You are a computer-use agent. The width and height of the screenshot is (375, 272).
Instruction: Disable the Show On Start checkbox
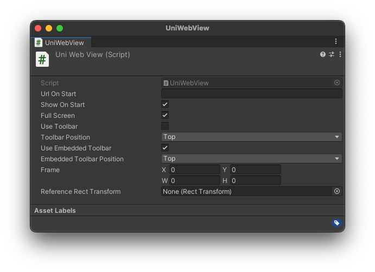click(165, 104)
